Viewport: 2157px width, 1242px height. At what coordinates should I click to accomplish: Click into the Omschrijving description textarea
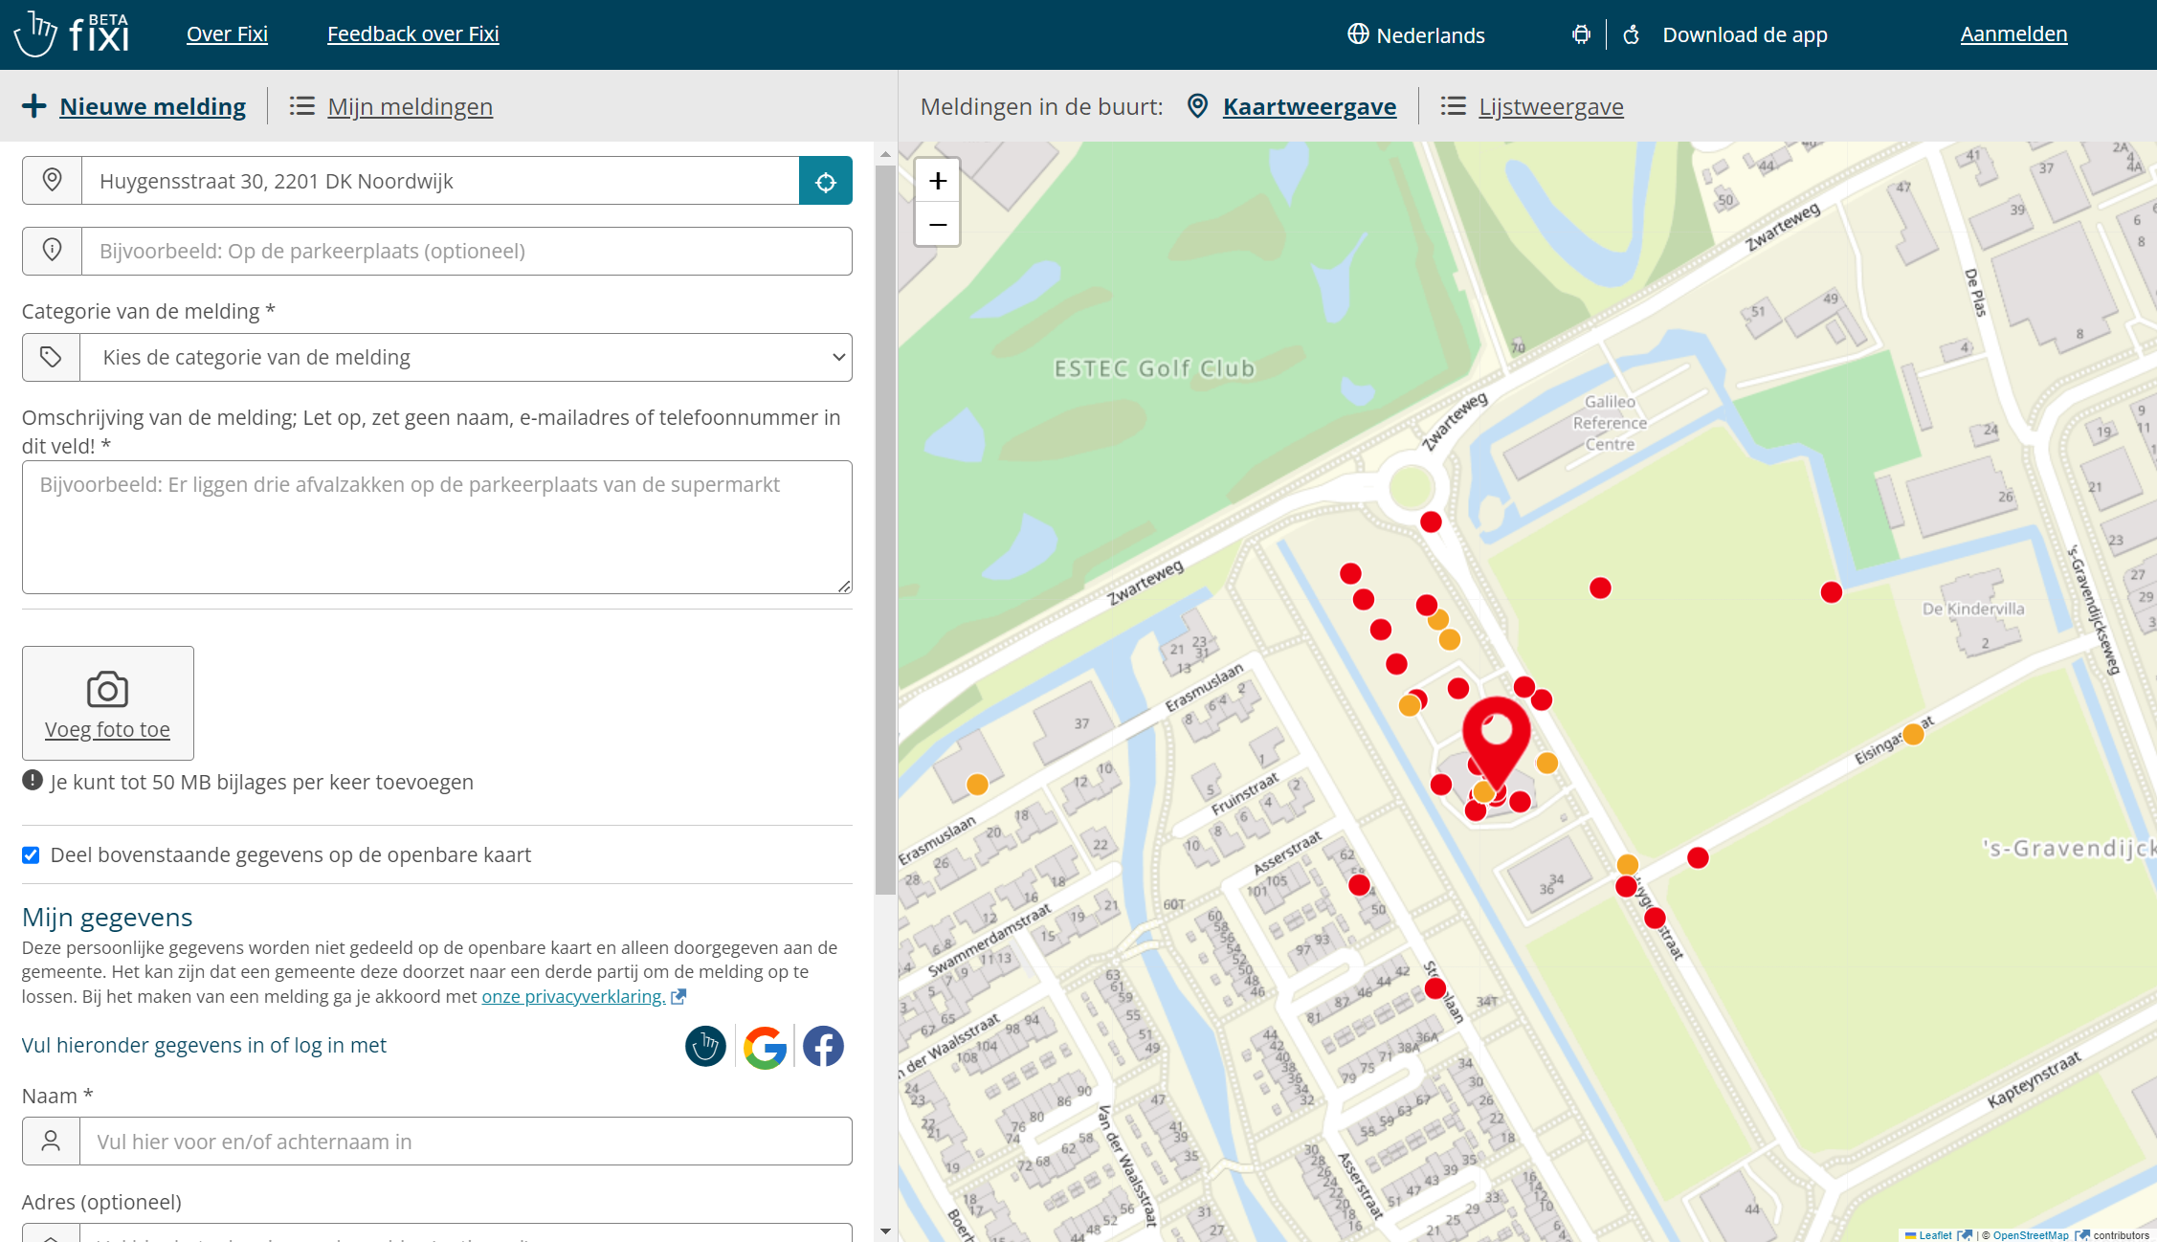(437, 527)
